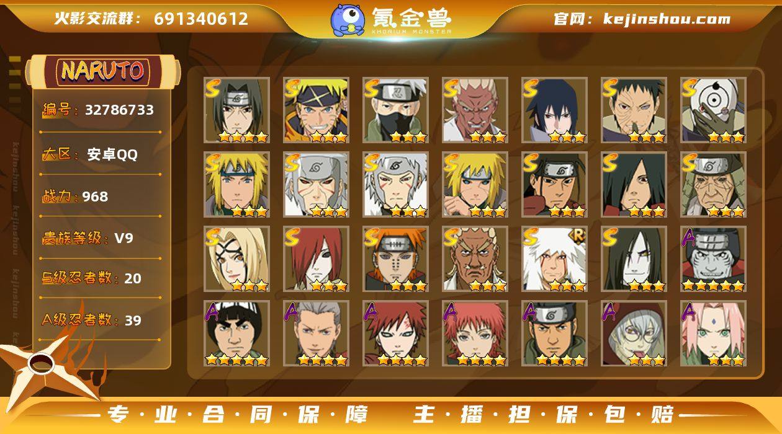The height and width of the screenshot is (434, 782).
Task: Click the blue Kejinshou monster logo icon
Action: coord(347,19)
